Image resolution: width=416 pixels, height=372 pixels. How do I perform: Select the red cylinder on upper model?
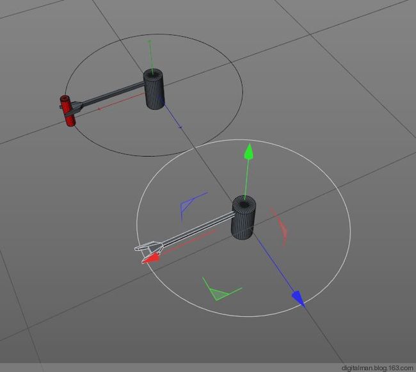(x=68, y=111)
